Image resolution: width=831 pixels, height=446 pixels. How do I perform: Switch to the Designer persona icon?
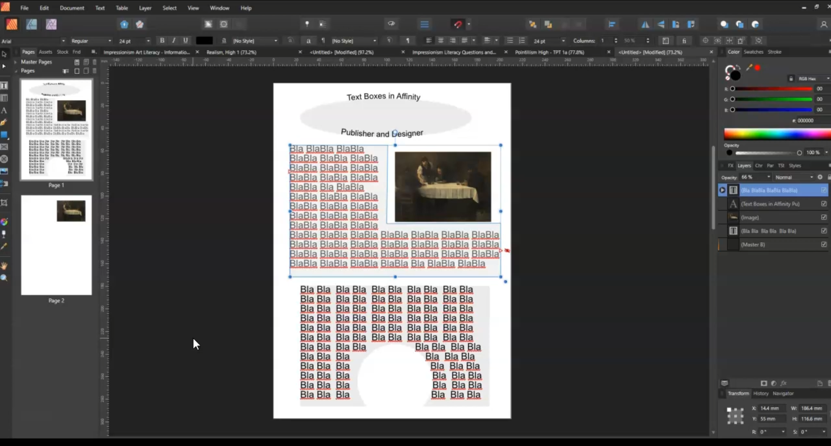pos(32,24)
